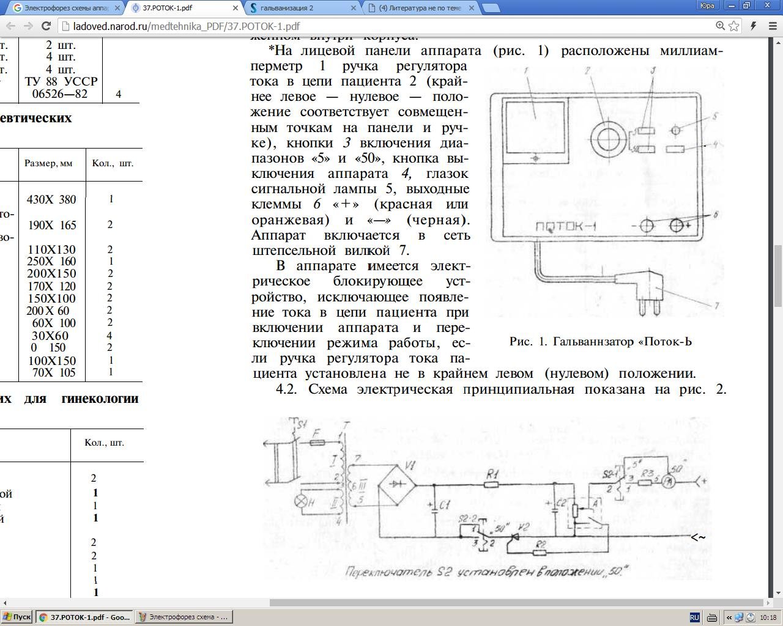This screenshot has height=626, width=783.
Task: Open the zoom magnifier icon in address bar
Action: pos(721,26)
